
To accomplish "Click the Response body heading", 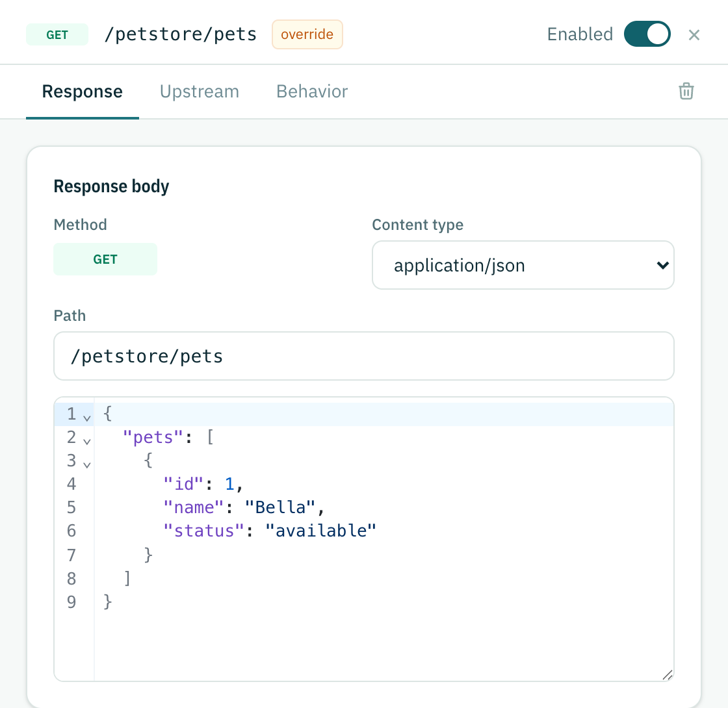I will 111,186.
